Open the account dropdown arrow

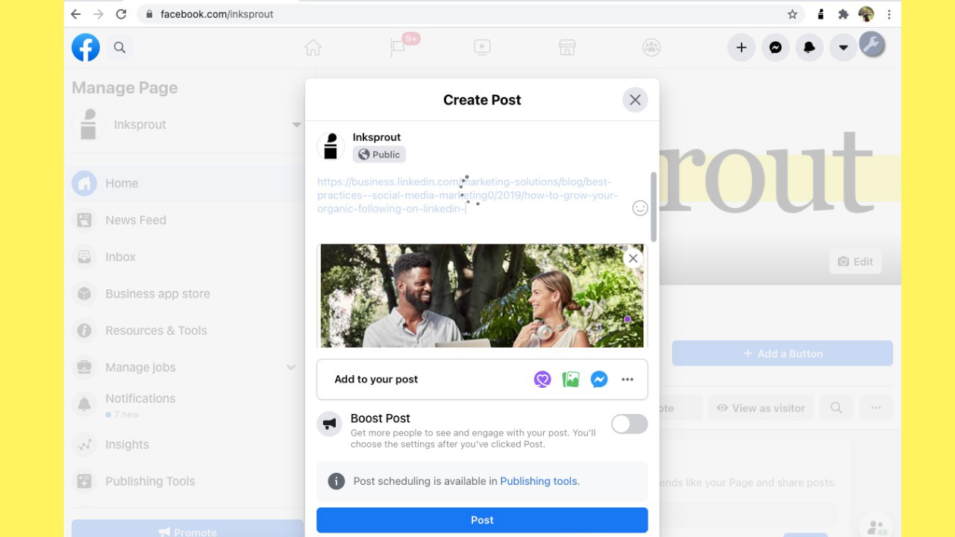[843, 48]
